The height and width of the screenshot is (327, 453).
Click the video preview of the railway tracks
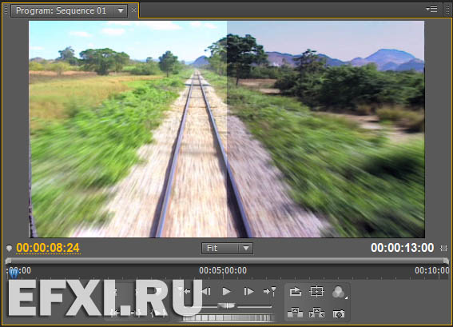coord(227,129)
